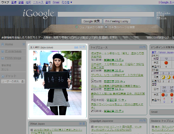This screenshot has height=134, width=174.
Task: Open the bijin-tokei gadget dropdown menu
Action: tap(80, 47)
